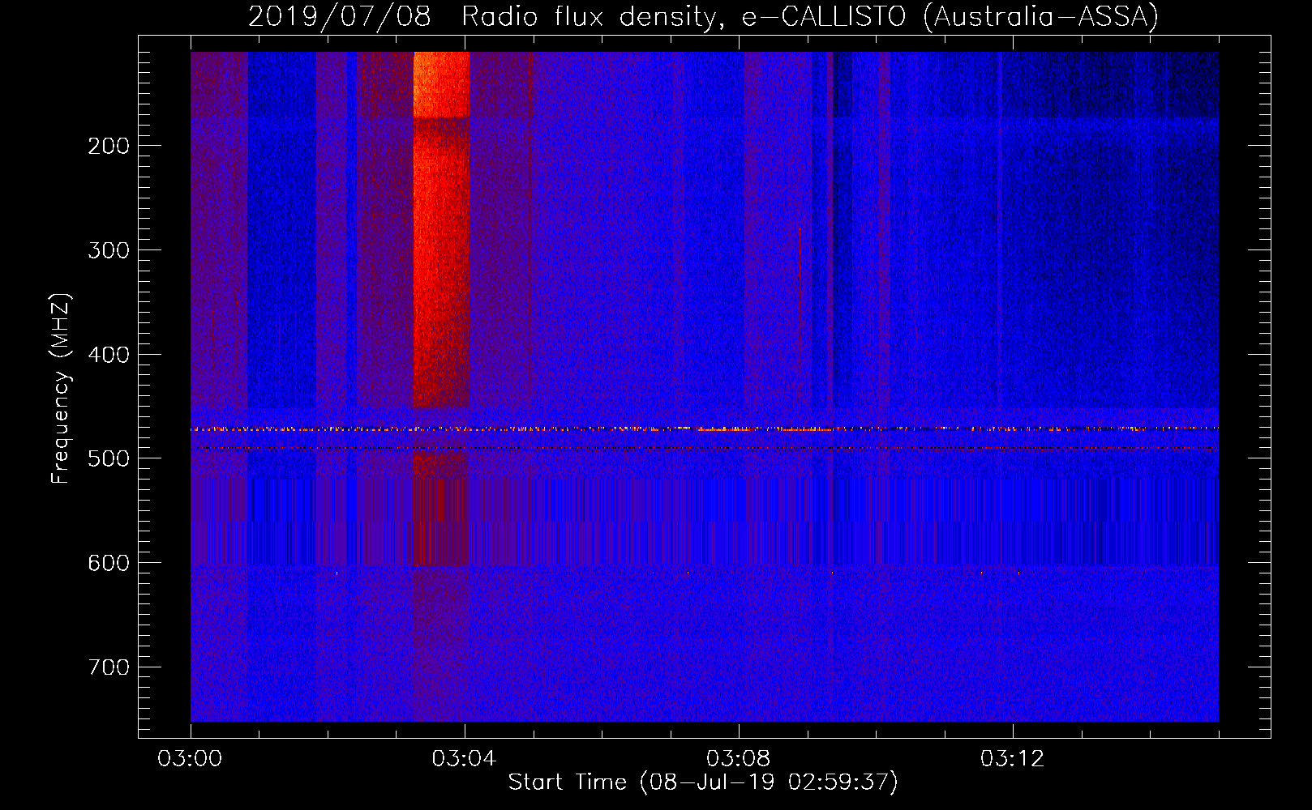The image size is (1312, 810).
Task: Click the 400 frequency tick label
Action: pyautogui.click(x=109, y=355)
